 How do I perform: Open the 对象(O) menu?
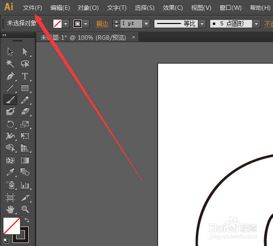(88, 8)
